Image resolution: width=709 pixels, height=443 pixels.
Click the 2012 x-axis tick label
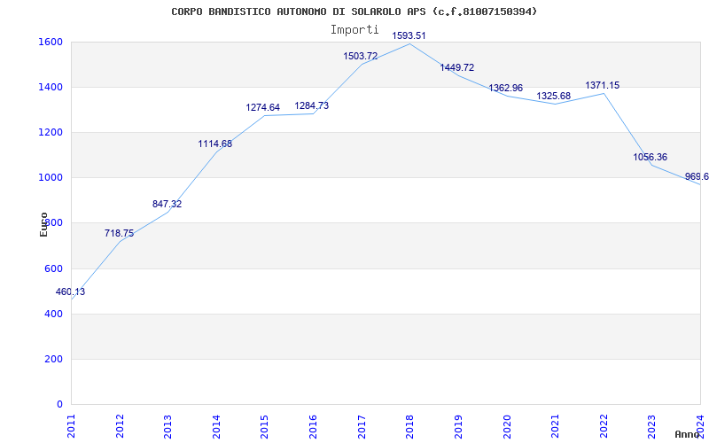(x=120, y=426)
